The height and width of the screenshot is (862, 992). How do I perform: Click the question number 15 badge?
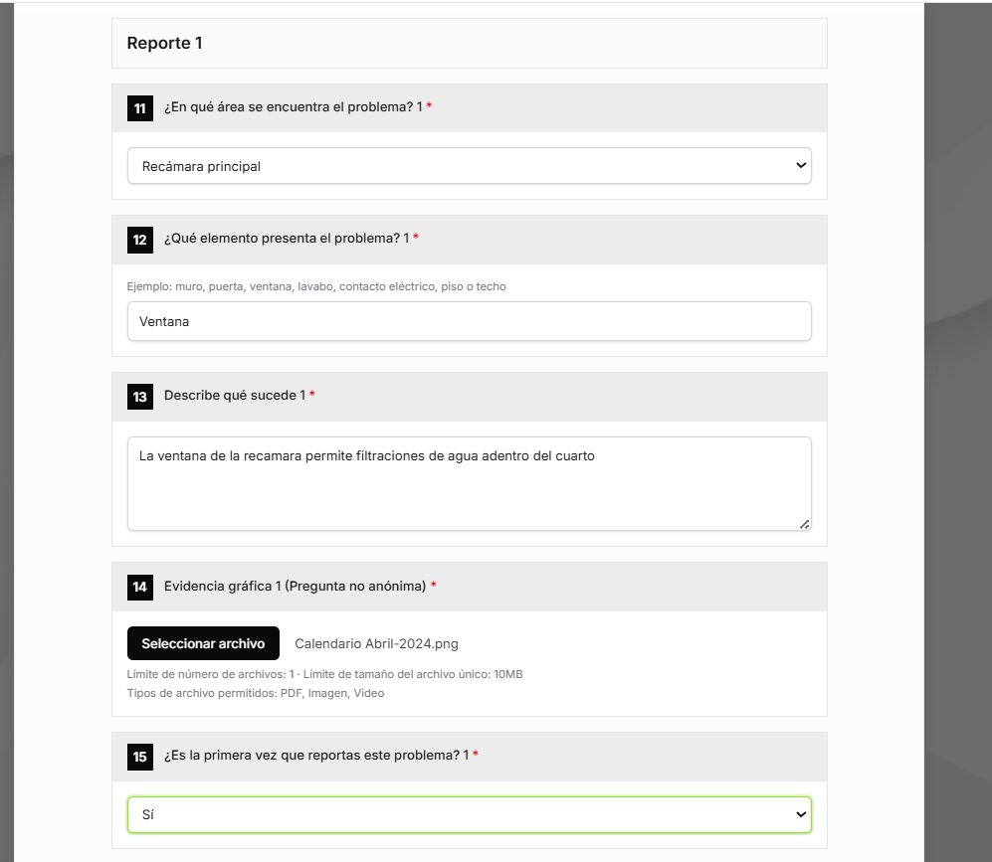140,757
